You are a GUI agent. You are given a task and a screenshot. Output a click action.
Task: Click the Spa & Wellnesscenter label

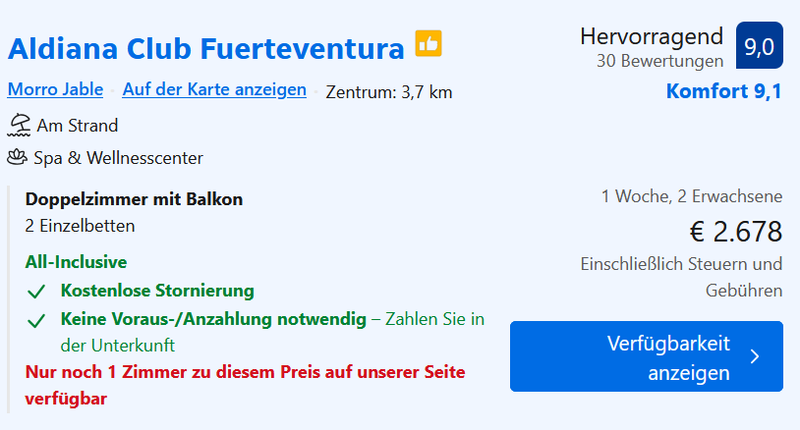(x=119, y=157)
